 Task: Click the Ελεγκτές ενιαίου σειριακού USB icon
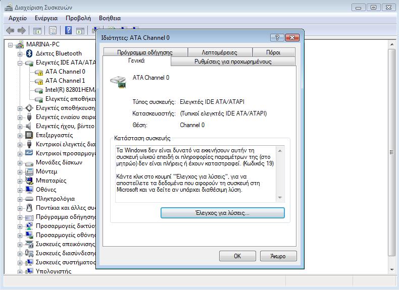29,117
